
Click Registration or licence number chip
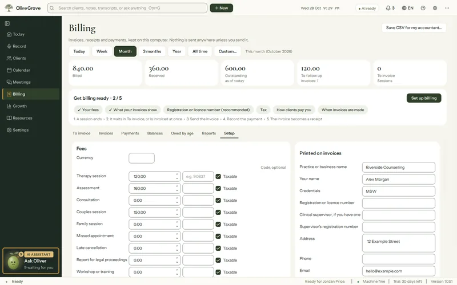[208, 110]
